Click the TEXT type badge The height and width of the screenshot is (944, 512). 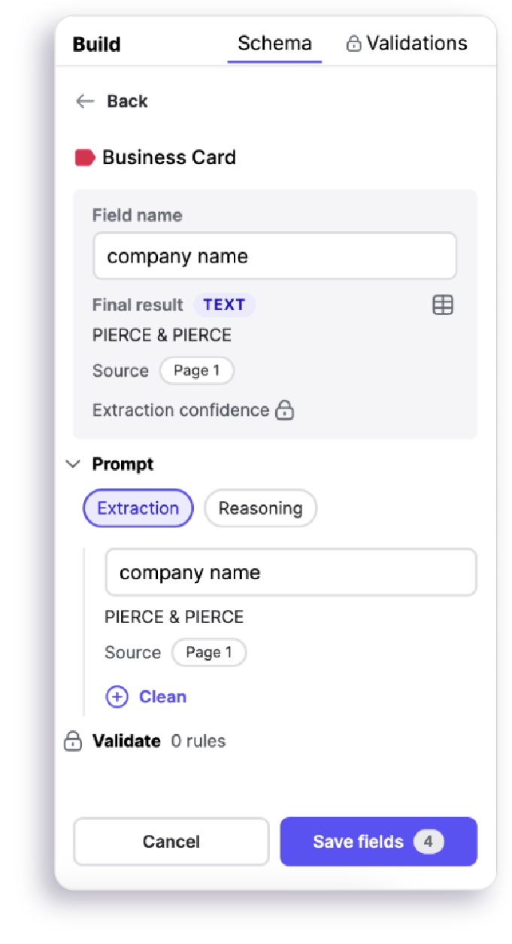tap(225, 305)
